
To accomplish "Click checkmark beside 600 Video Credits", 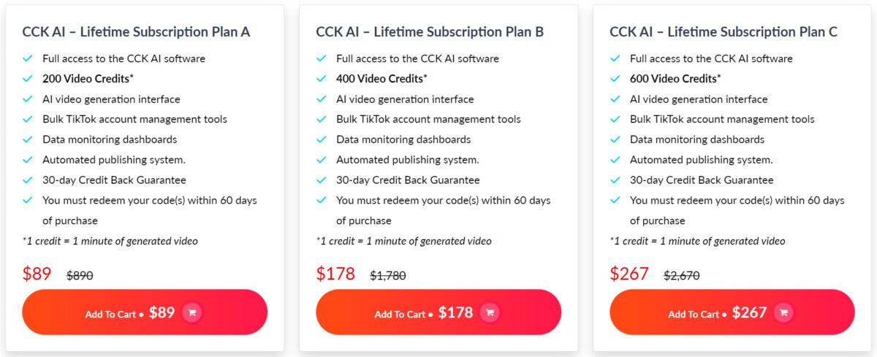I will (x=615, y=79).
